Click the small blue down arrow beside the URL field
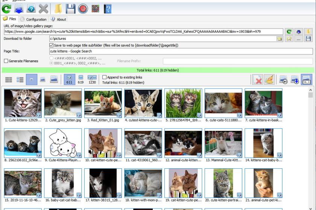Screen dimensions: 316x210 (299, 31)
